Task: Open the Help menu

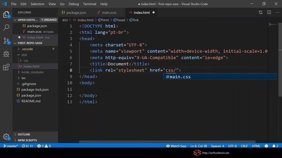Action: point(104,4)
